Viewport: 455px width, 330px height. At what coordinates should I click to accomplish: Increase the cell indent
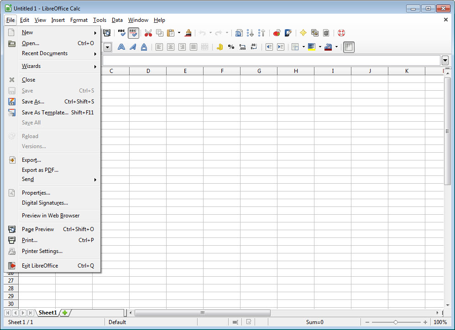pyautogui.click(x=281, y=47)
